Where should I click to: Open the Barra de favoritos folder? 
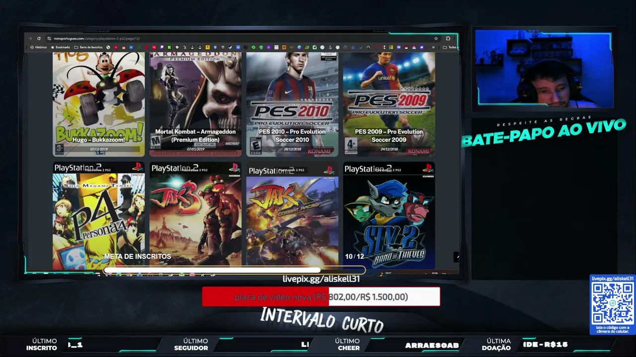[88, 48]
